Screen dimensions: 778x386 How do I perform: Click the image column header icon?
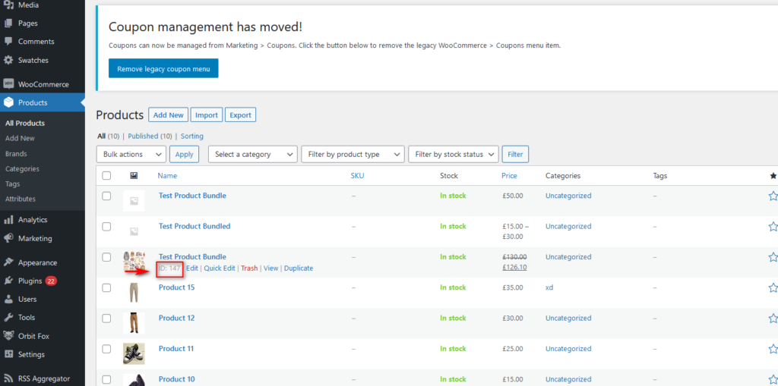[134, 175]
